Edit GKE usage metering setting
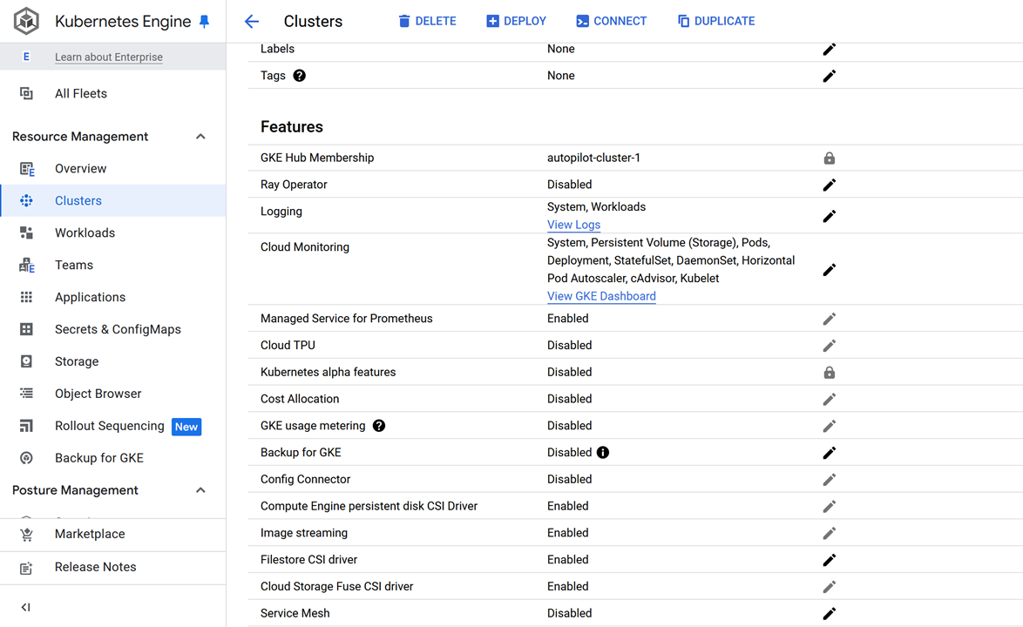 click(830, 426)
